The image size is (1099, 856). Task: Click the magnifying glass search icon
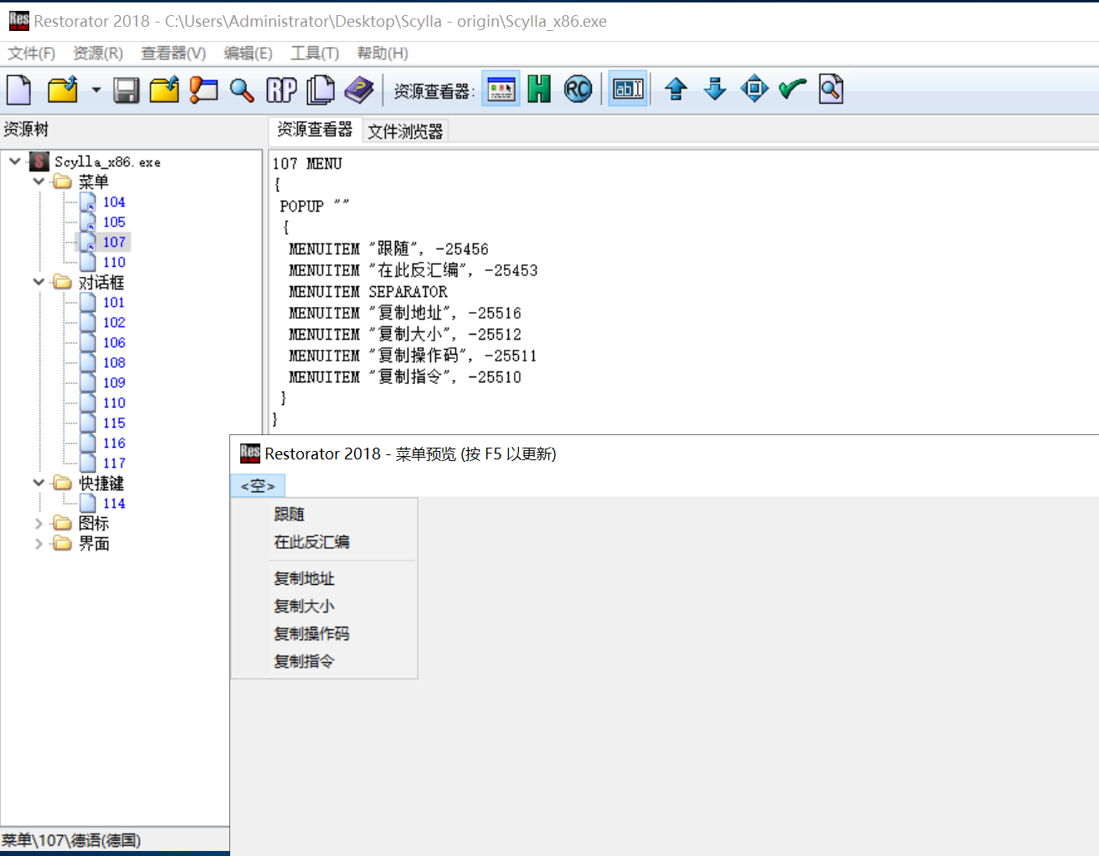(242, 90)
